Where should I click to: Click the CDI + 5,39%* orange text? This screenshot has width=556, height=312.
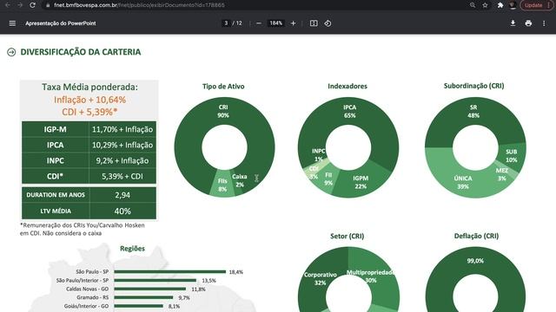(89, 112)
